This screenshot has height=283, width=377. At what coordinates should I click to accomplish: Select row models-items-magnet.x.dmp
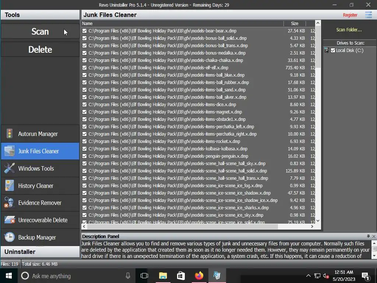click(198, 112)
